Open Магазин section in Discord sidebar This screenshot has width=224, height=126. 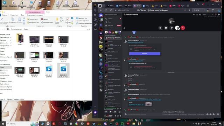(113, 26)
